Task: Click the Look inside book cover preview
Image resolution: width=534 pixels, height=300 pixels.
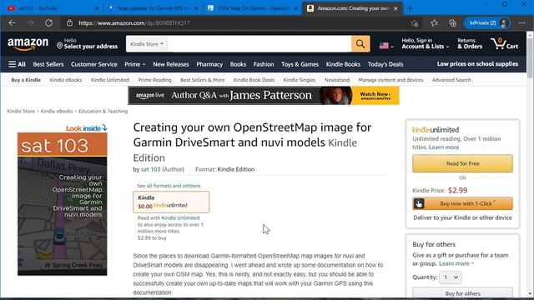Action: [x=63, y=203]
